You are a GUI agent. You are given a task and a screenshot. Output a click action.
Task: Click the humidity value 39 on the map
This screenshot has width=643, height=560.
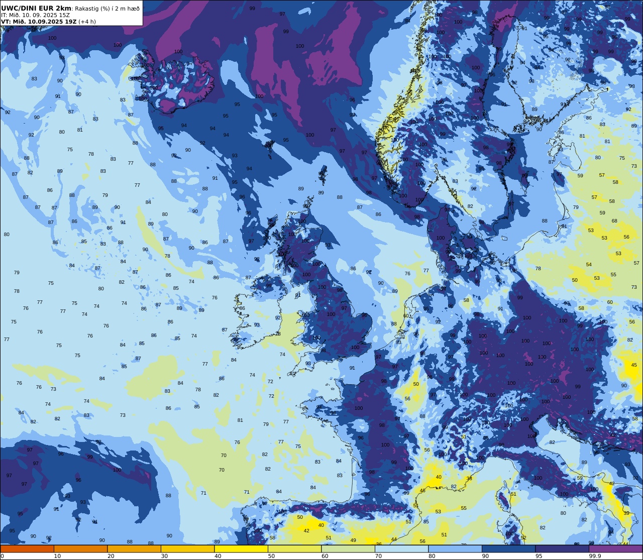[626, 513]
